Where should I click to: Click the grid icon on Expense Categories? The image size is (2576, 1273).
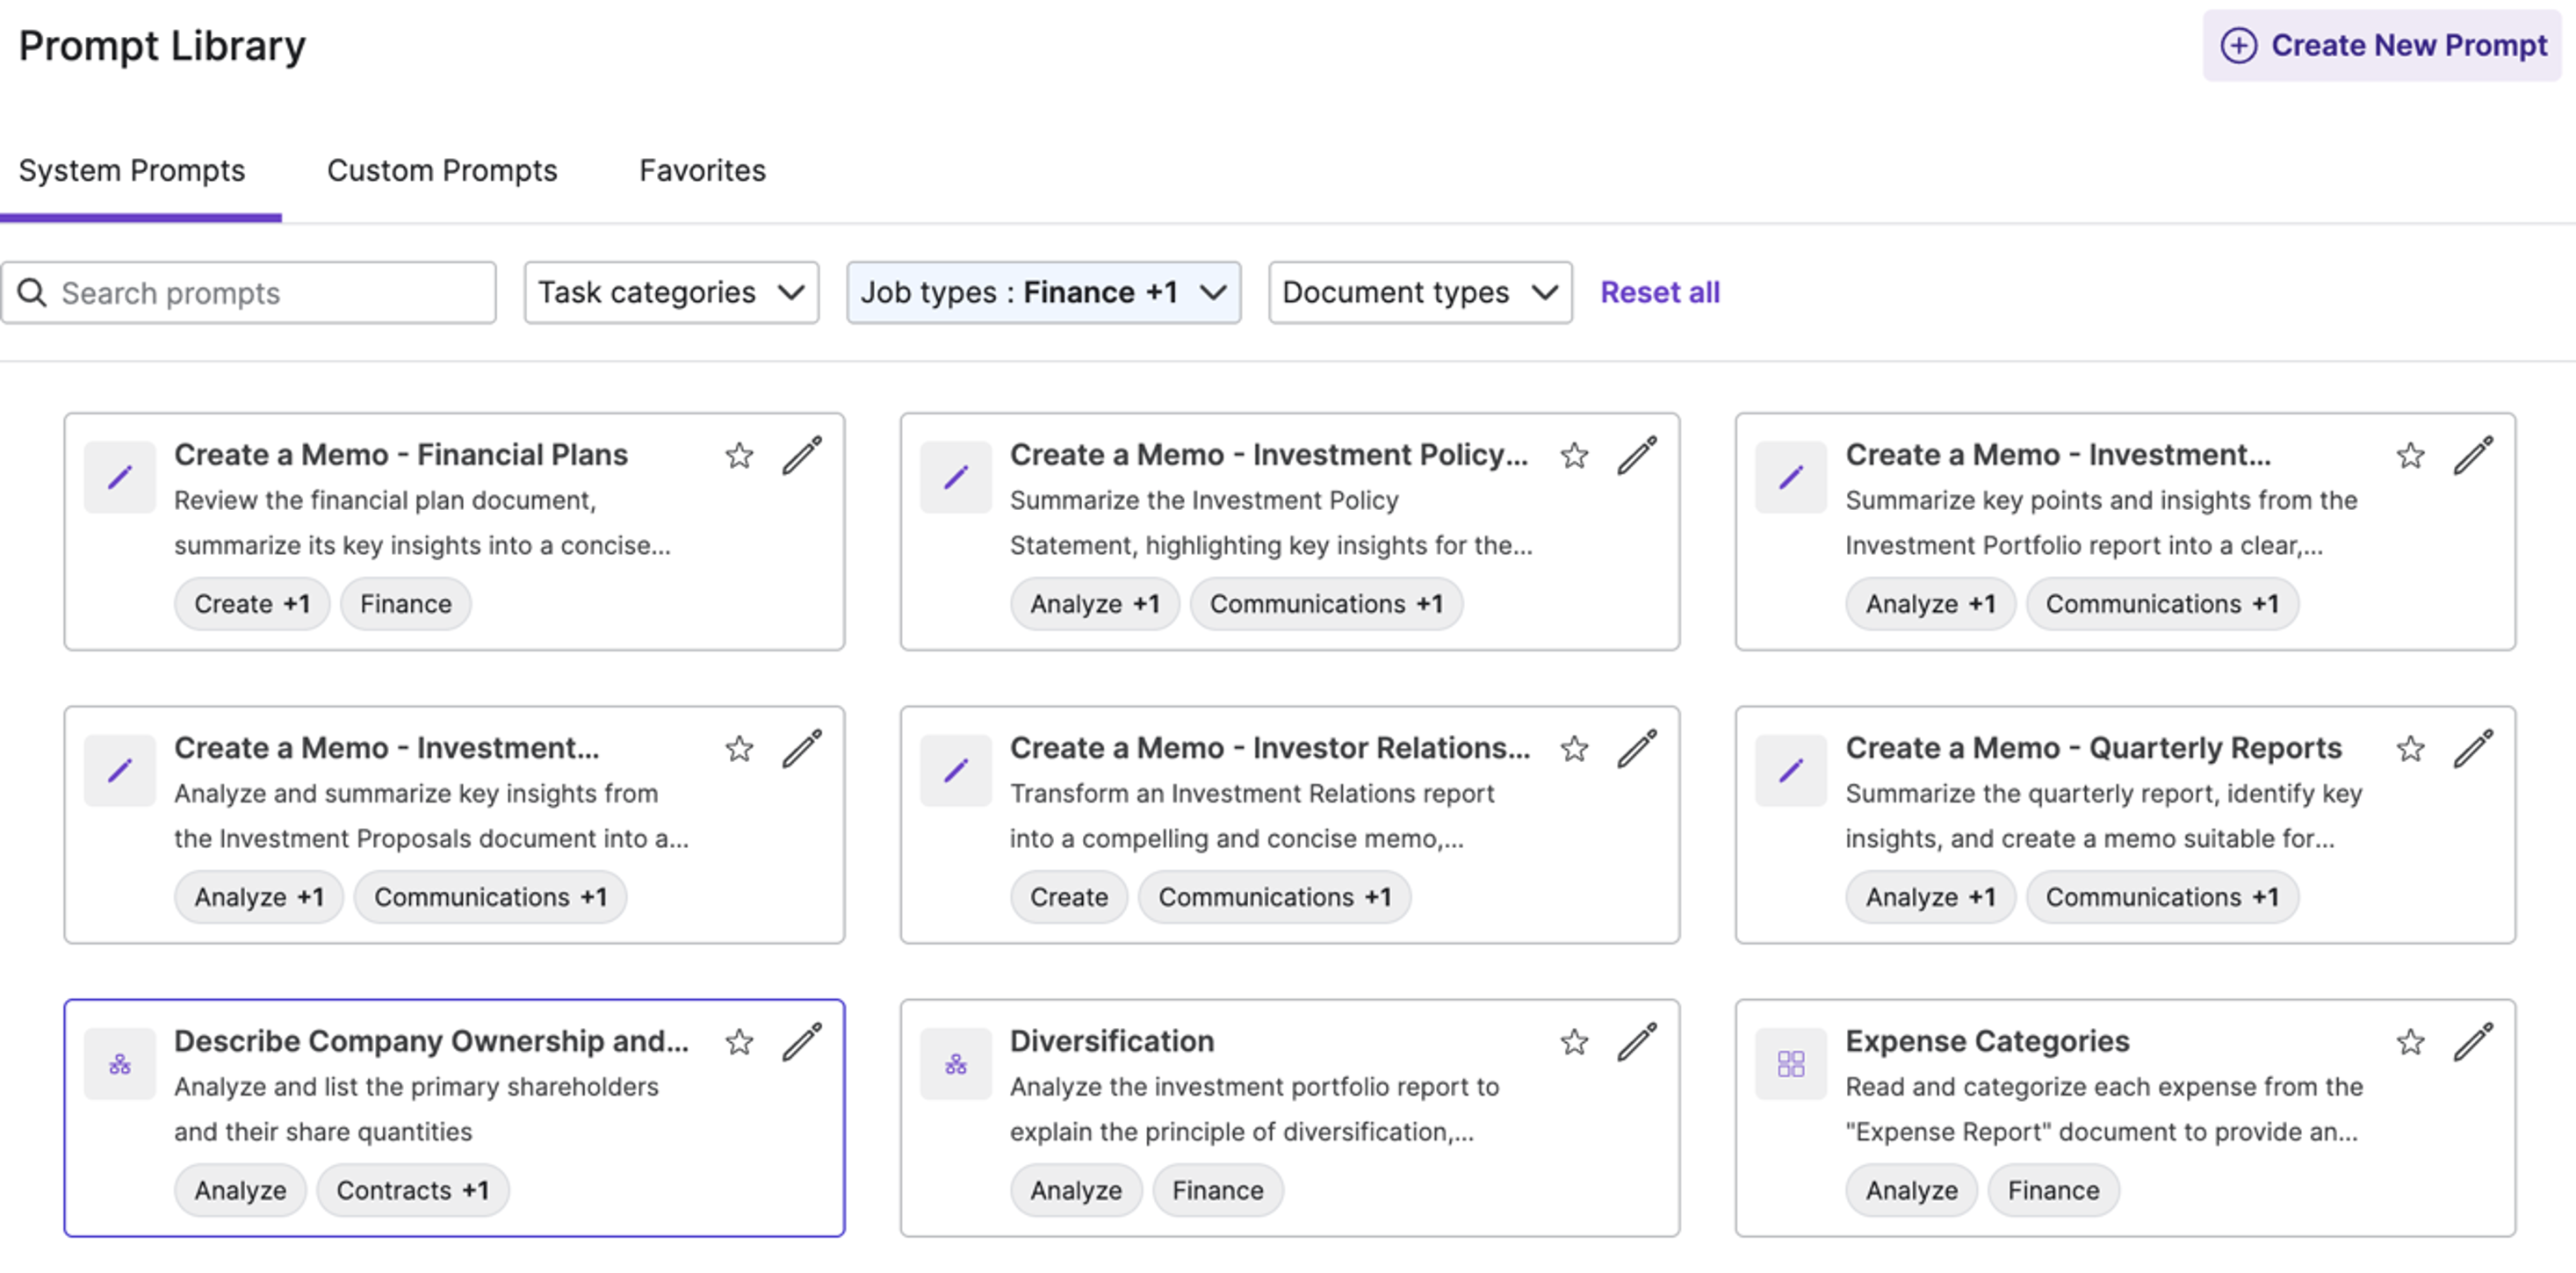tap(1791, 1064)
